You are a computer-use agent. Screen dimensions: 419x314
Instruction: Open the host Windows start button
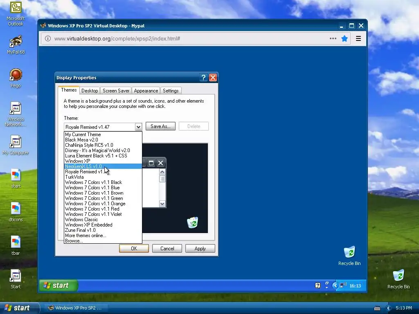tap(19, 308)
